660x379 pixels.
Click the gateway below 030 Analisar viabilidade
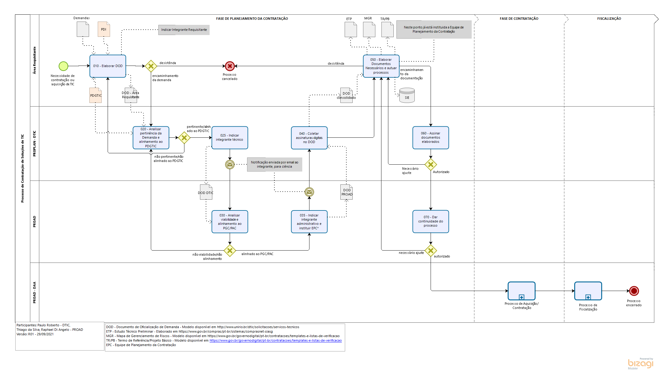click(x=230, y=251)
